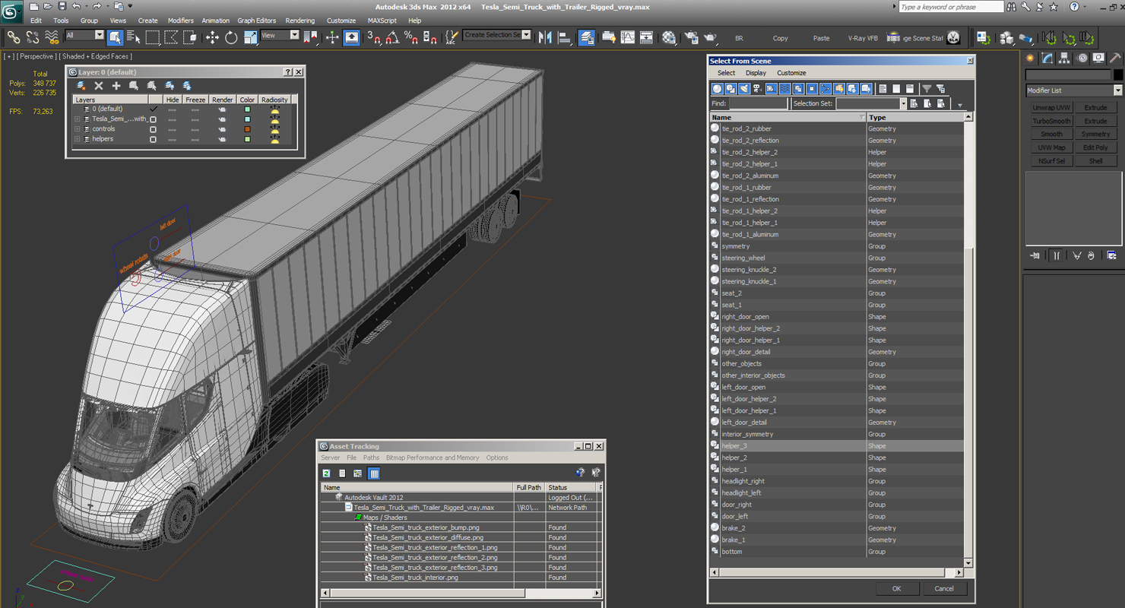
Task: Choose the Select and Uniform Scale tool
Action: pyautogui.click(x=250, y=36)
